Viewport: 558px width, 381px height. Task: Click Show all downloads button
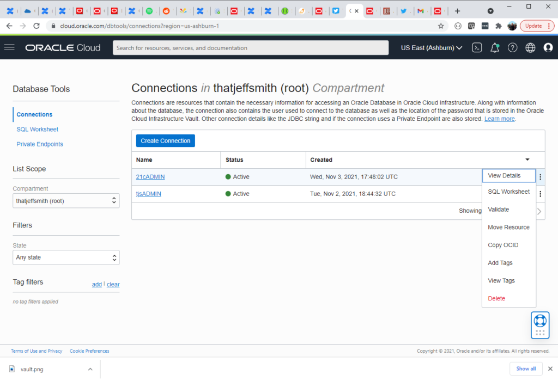(526, 369)
